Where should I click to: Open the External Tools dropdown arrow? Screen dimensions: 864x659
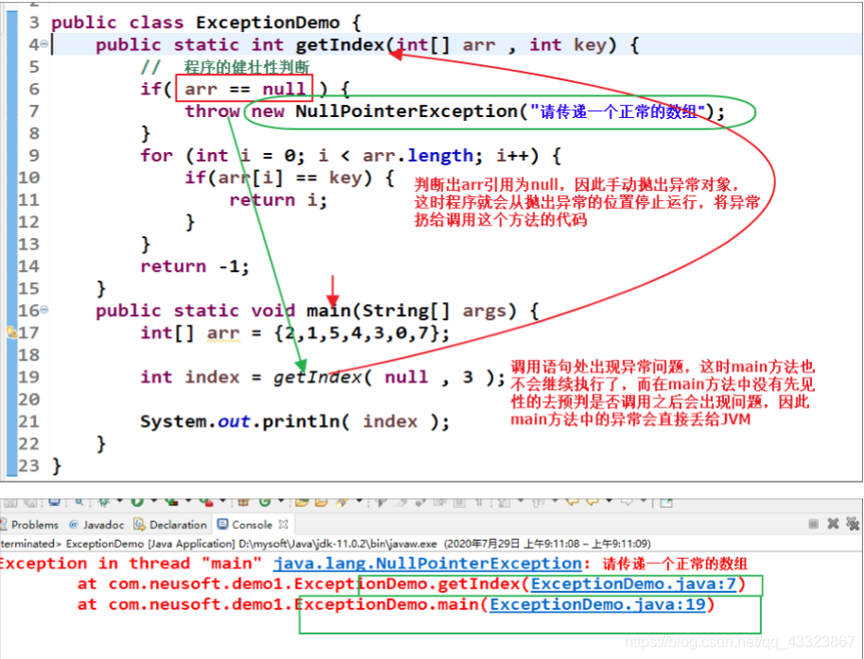click(222, 500)
